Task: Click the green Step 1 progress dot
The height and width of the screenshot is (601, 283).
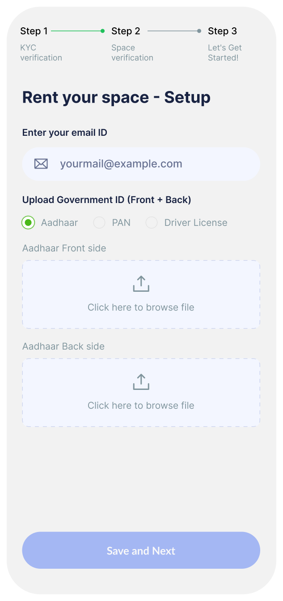Action: coord(103,31)
